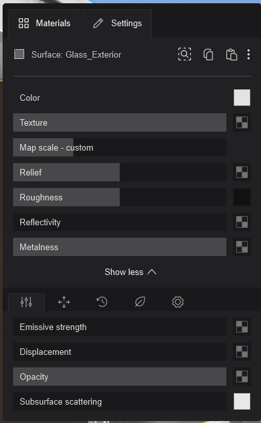Click the material picker search icon
The width and height of the screenshot is (261, 423).
click(x=184, y=54)
